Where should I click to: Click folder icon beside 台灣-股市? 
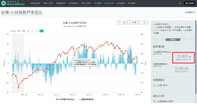click(155, 85)
